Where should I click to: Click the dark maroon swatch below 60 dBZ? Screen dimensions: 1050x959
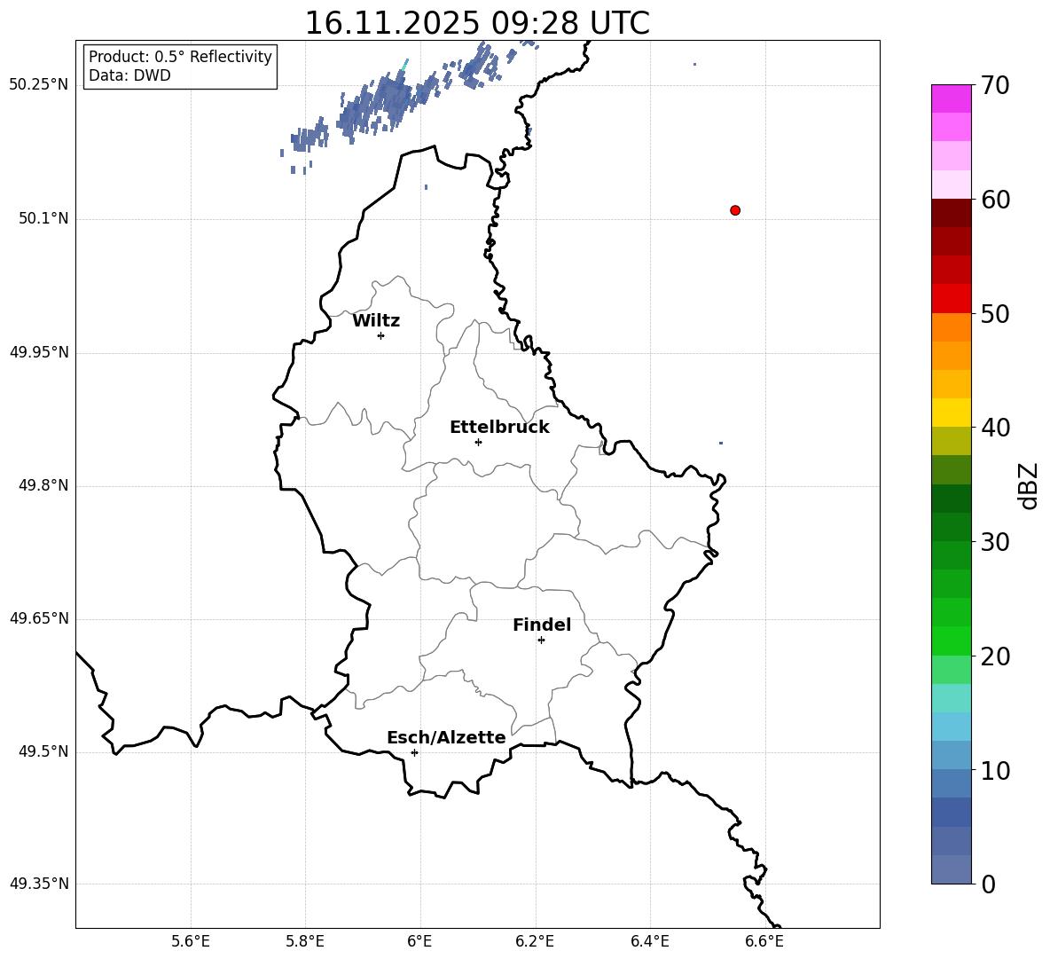(952, 213)
